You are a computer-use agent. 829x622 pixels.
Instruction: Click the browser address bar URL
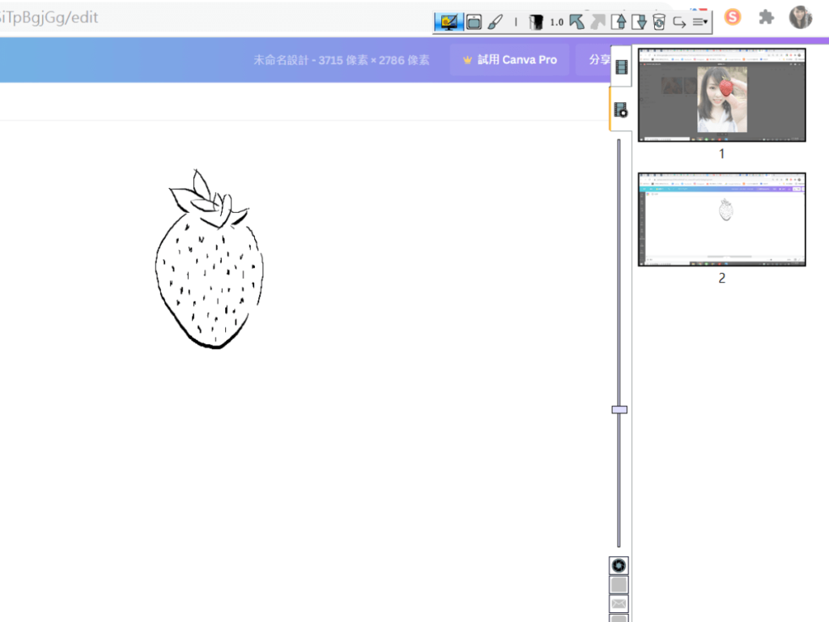click(49, 18)
